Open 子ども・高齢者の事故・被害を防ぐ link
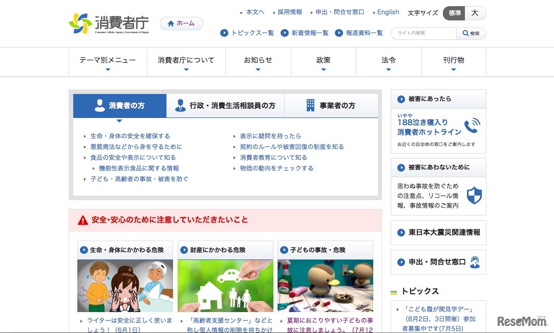Viewport: 554px width, 333px height. point(139,179)
